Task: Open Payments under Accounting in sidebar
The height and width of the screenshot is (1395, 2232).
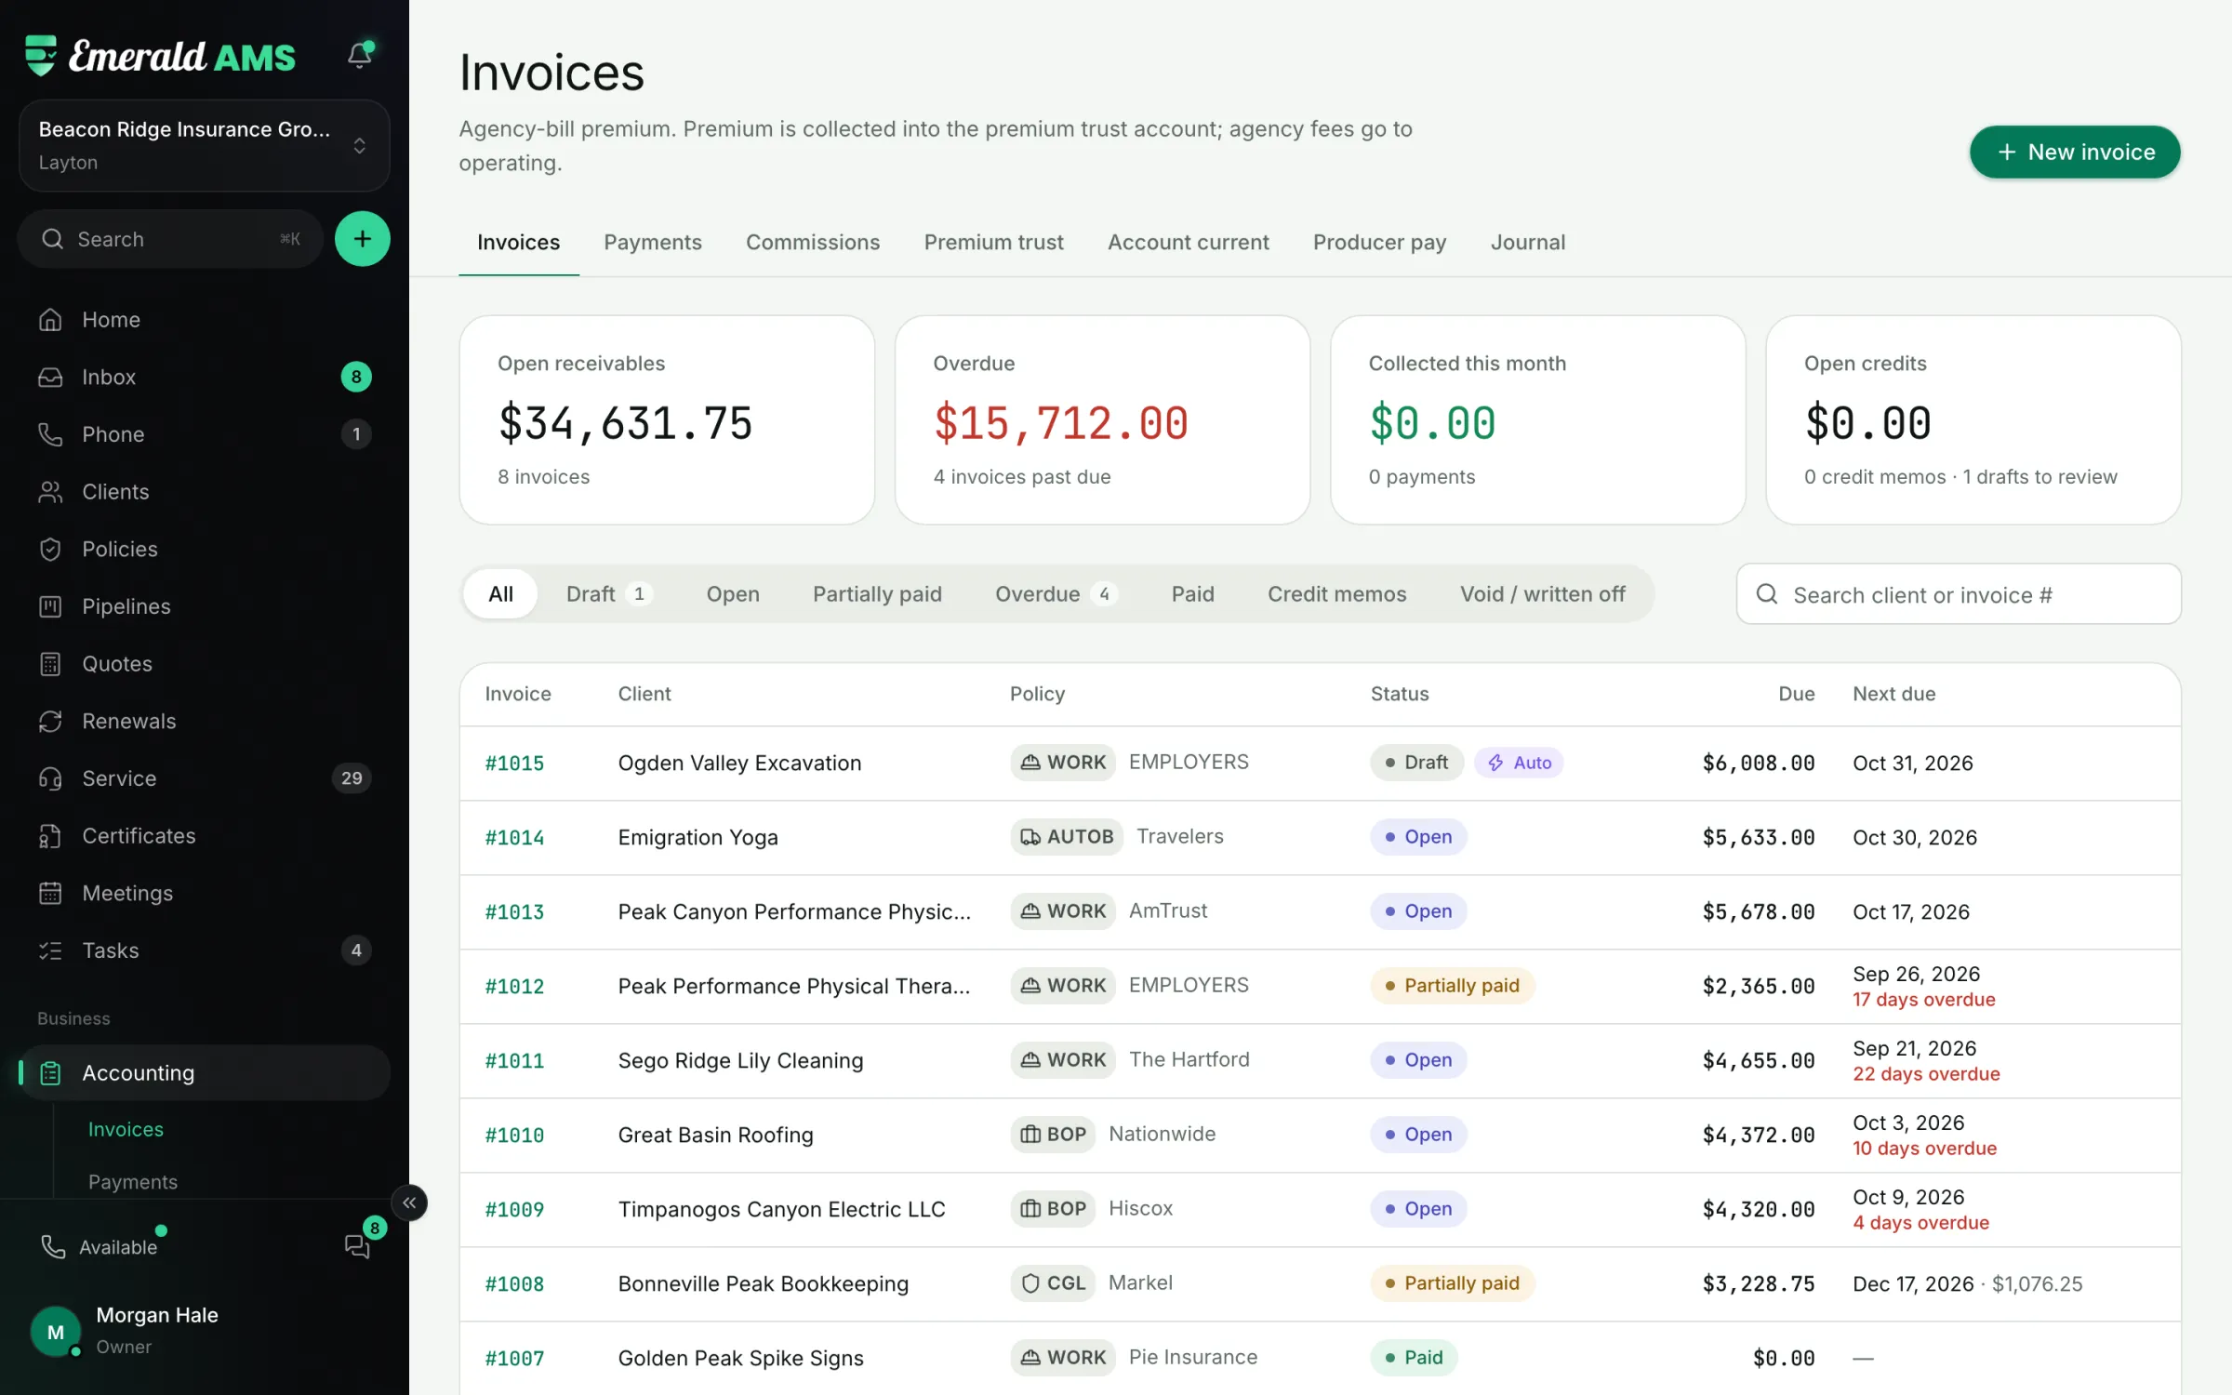Action: pyautogui.click(x=132, y=1181)
